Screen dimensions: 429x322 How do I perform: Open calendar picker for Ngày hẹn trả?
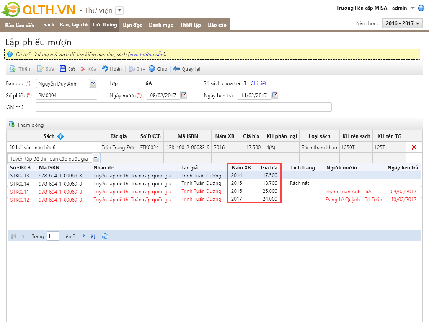[274, 95]
